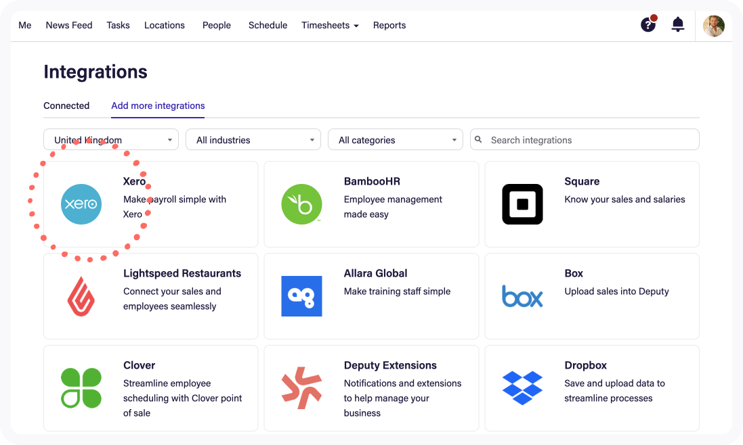Click 'Upload sales into Deputy' text

tap(616, 291)
